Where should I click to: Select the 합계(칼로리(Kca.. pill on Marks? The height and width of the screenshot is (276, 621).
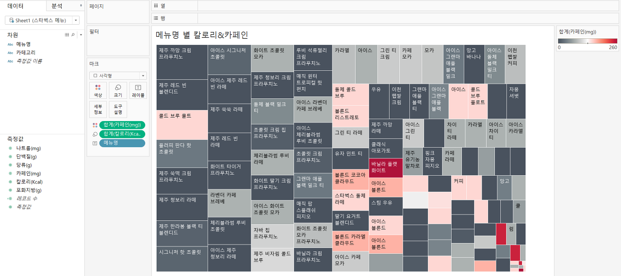pyautogui.click(x=122, y=134)
